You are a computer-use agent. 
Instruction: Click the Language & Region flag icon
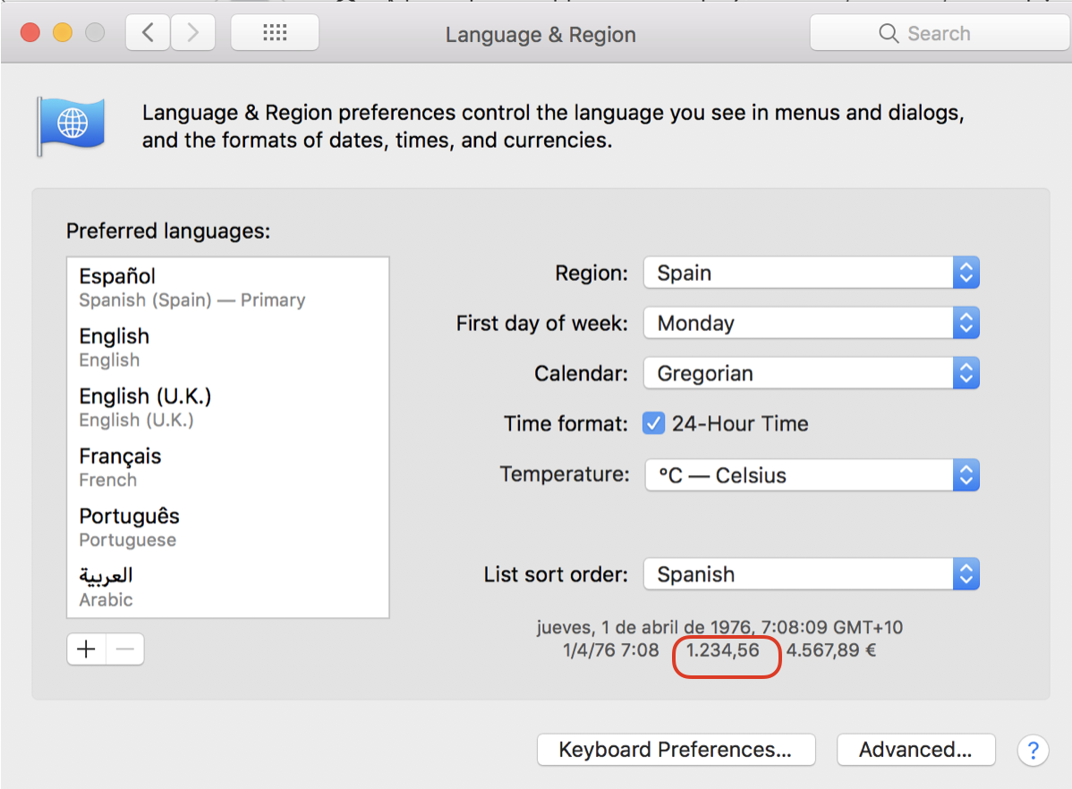point(71,125)
